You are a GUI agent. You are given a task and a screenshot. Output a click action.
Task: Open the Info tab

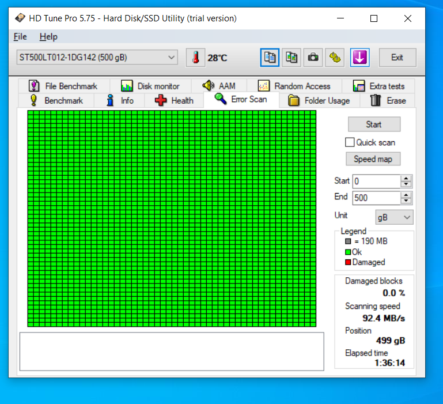(x=119, y=100)
